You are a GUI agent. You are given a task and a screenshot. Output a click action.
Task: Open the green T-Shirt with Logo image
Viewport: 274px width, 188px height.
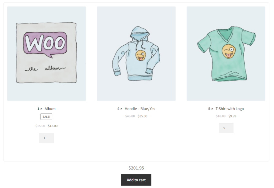pos(226,53)
